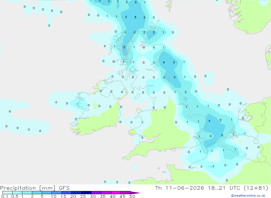Click the '30' legend scale label
This screenshot has height=198, width=271.
point(93,196)
